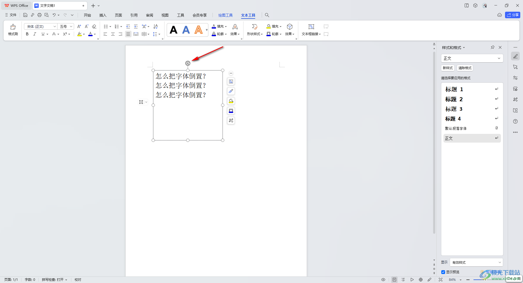The height and width of the screenshot is (283, 523).
Task: Click the help icon in right sidebar
Action: (515, 121)
